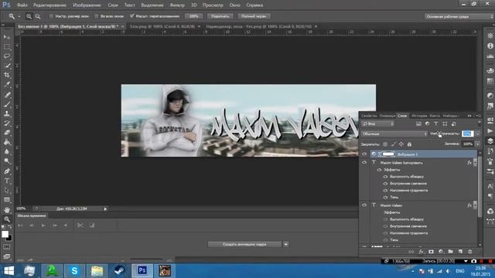Select the Quick Selection tool
The width and height of the screenshot is (495, 278).
coord(7,66)
